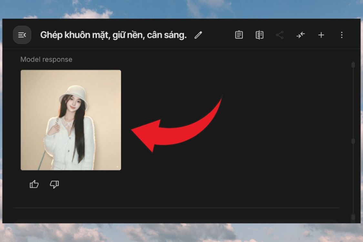This screenshot has width=363, height=242.
Task: Jump to the top scrollbar marker
Action: tap(353, 65)
